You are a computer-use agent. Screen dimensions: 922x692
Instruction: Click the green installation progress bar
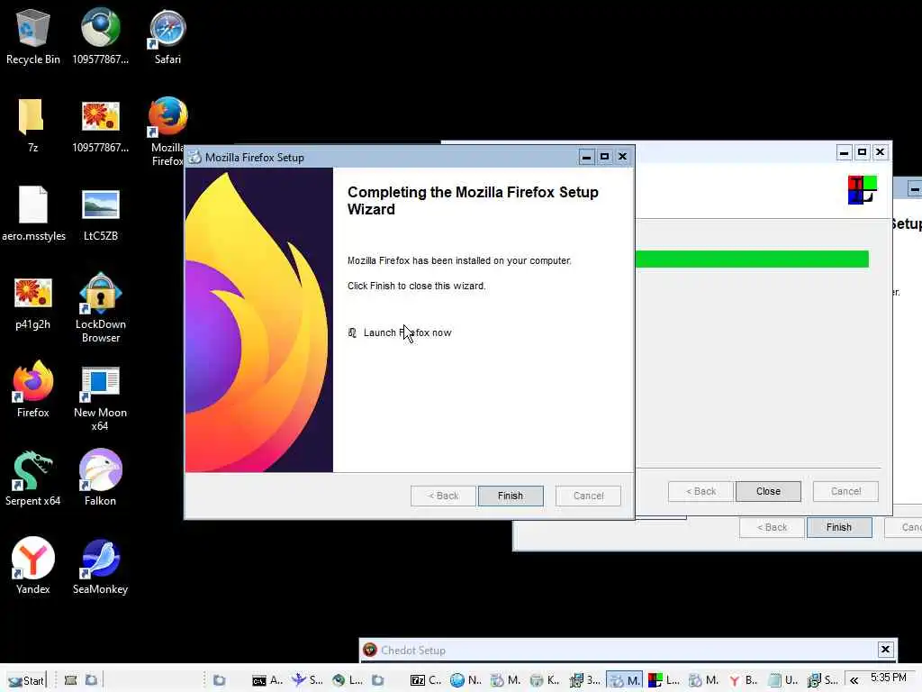[x=752, y=259]
